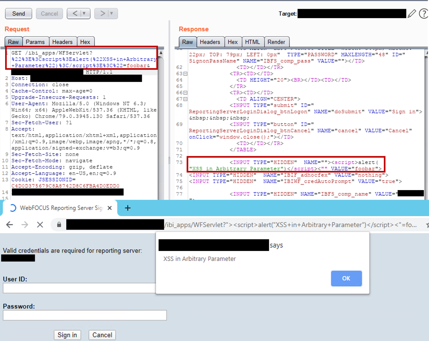Image resolution: width=429 pixels, height=341 pixels.
Task: Select the Raw tab in the Response panel
Action: coord(188,42)
